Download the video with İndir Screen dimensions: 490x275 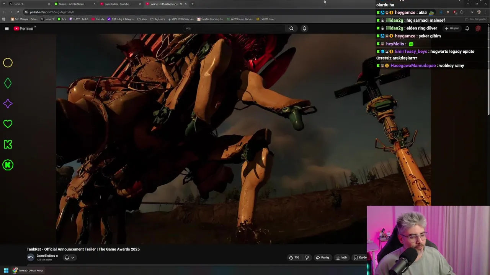point(341,257)
